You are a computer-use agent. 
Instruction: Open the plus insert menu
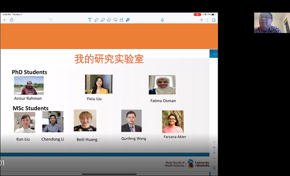(x=201, y=20)
